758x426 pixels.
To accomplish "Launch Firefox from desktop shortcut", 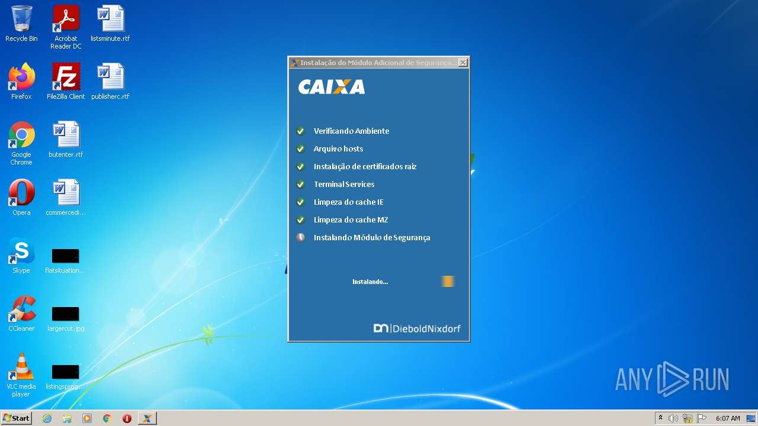I will (21, 82).
